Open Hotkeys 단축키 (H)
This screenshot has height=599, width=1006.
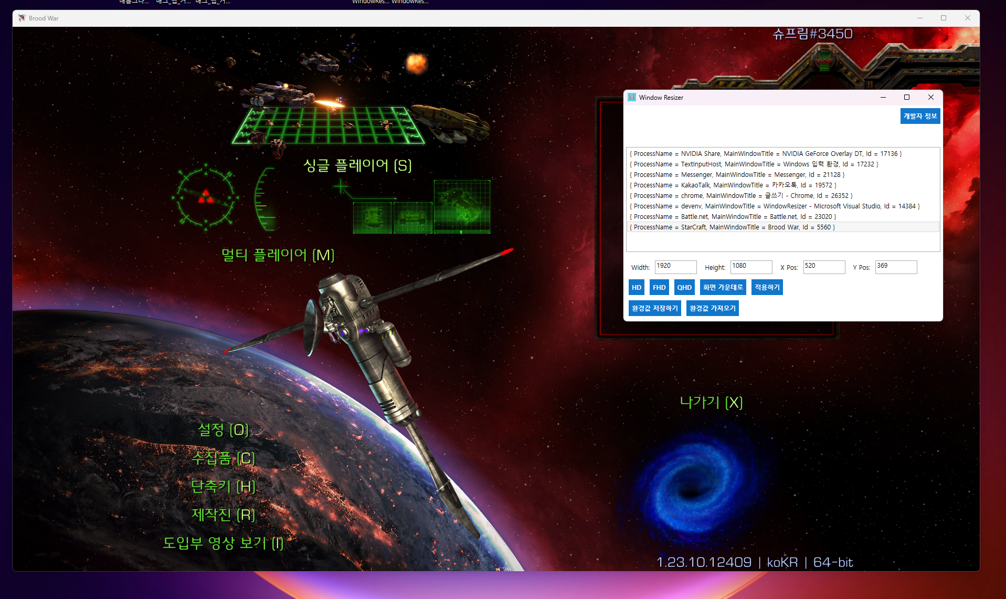(x=223, y=487)
